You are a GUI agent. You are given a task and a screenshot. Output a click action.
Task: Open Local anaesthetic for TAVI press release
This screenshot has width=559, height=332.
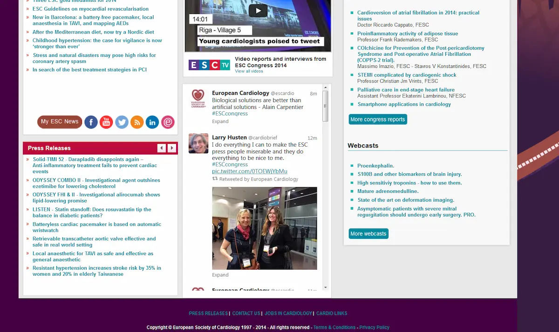click(x=93, y=257)
